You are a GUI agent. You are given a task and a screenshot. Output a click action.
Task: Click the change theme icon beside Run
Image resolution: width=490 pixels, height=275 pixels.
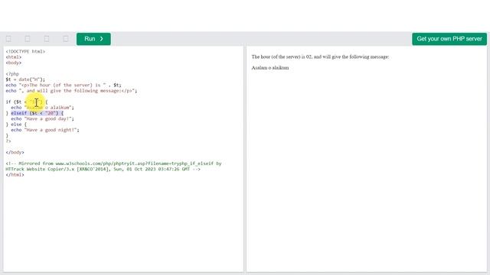(66, 39)
